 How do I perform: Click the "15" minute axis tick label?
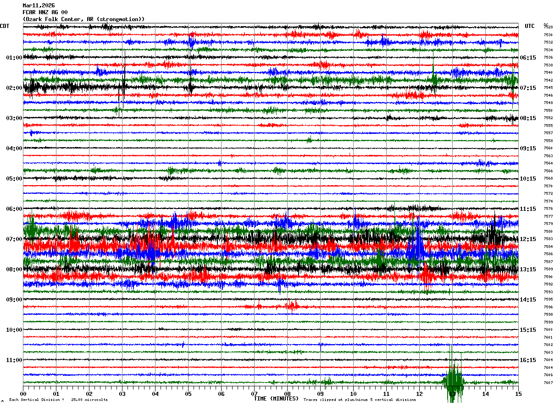518,394
